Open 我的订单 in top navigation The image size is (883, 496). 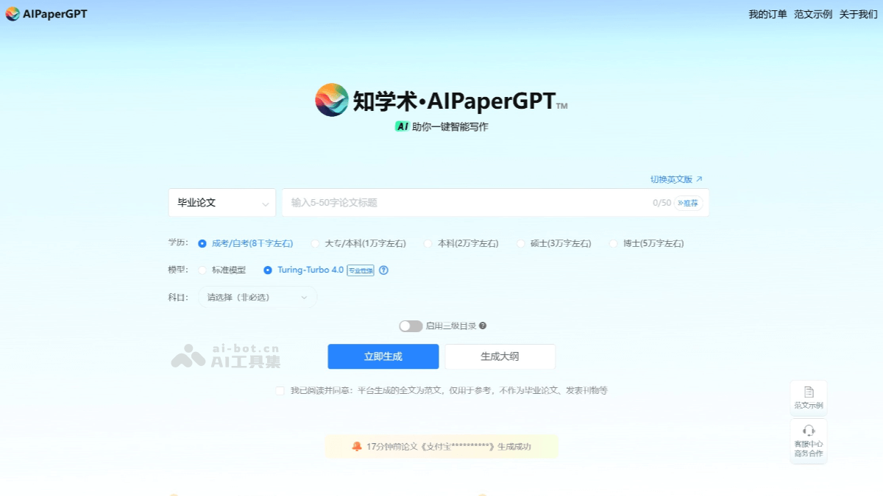click(767, 14)
